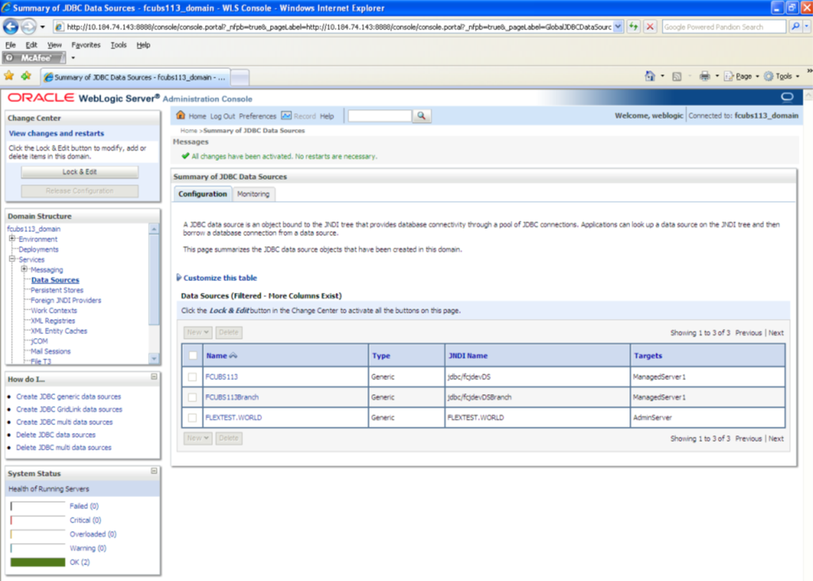Open the search provider dropdown arrow
This screenshot has height=581, width=813.
tap(807, 26)
